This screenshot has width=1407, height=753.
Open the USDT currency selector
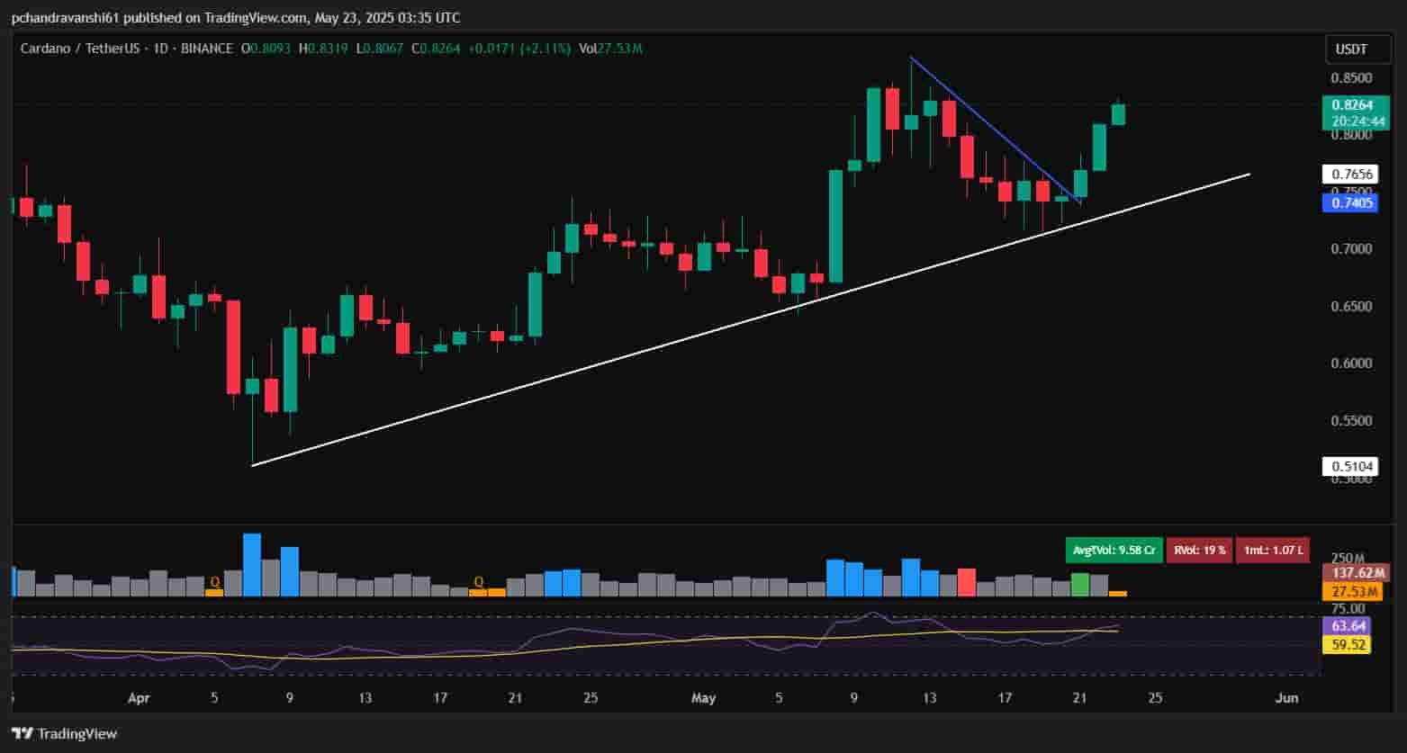pos(1351,49)
